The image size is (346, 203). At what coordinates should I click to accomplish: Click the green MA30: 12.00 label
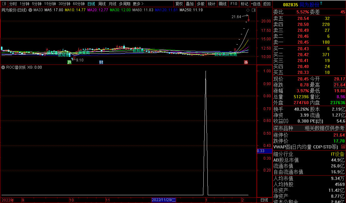[x=120, y=10]
